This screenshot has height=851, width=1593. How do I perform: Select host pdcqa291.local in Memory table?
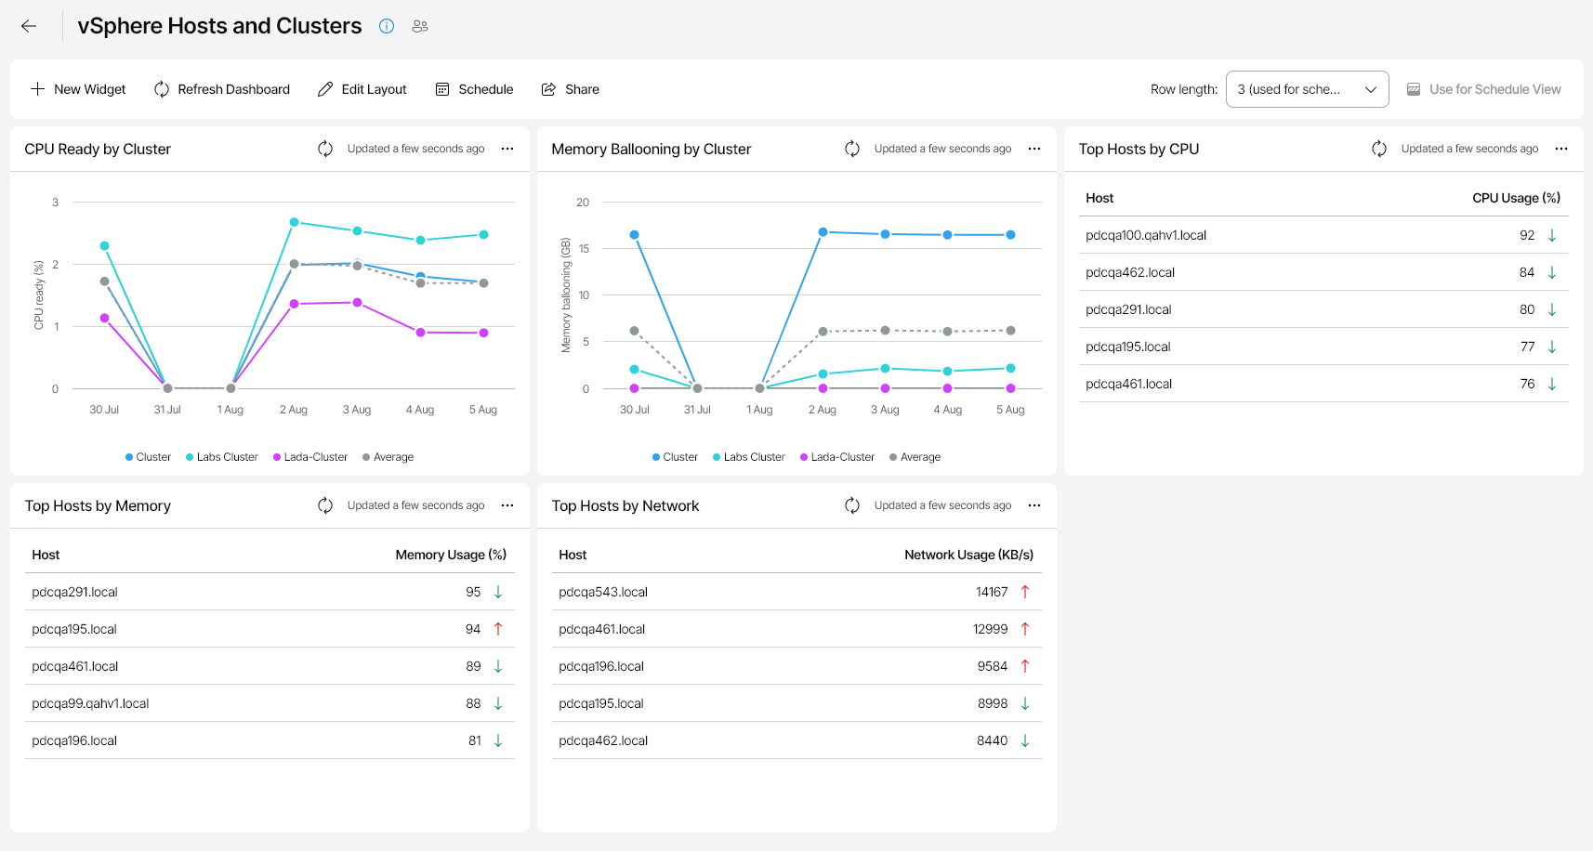click(74, 592)
